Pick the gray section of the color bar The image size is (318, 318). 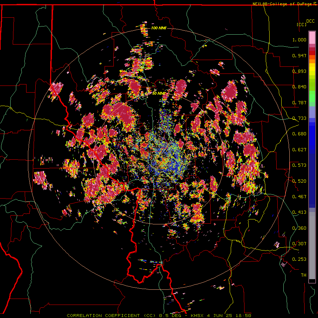coord(312,246)
